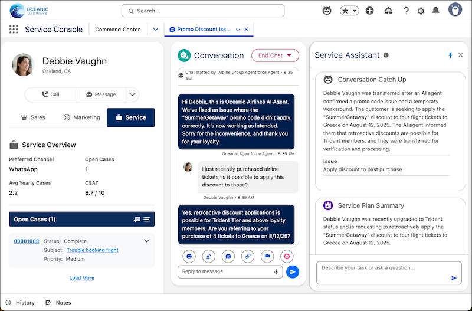Focus the global Search field
The image size is (472, 311).
(203, 11)
